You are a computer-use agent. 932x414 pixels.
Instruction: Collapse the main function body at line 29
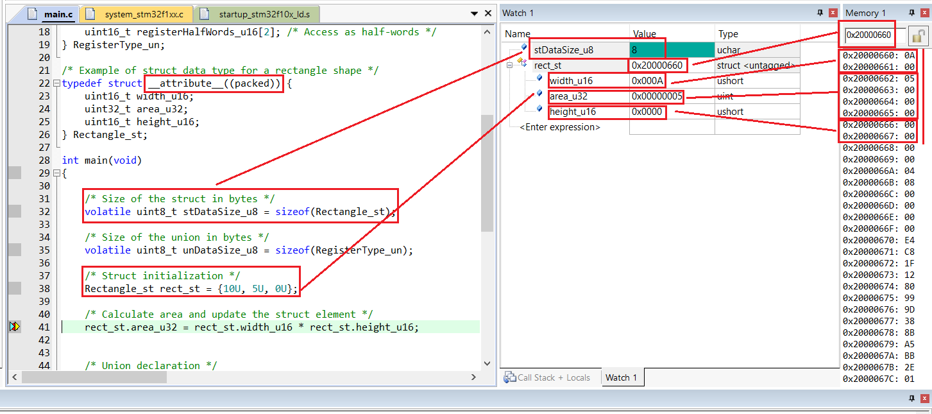(x=56, y=173)
